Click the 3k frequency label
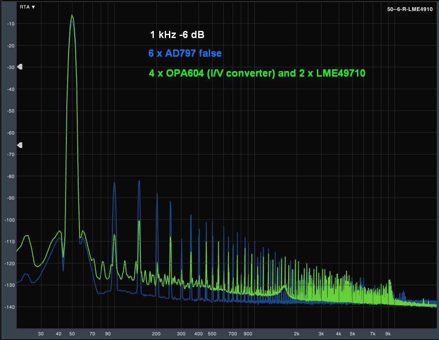439x340 pixels. pyautogui.click(x=321, y=334)
